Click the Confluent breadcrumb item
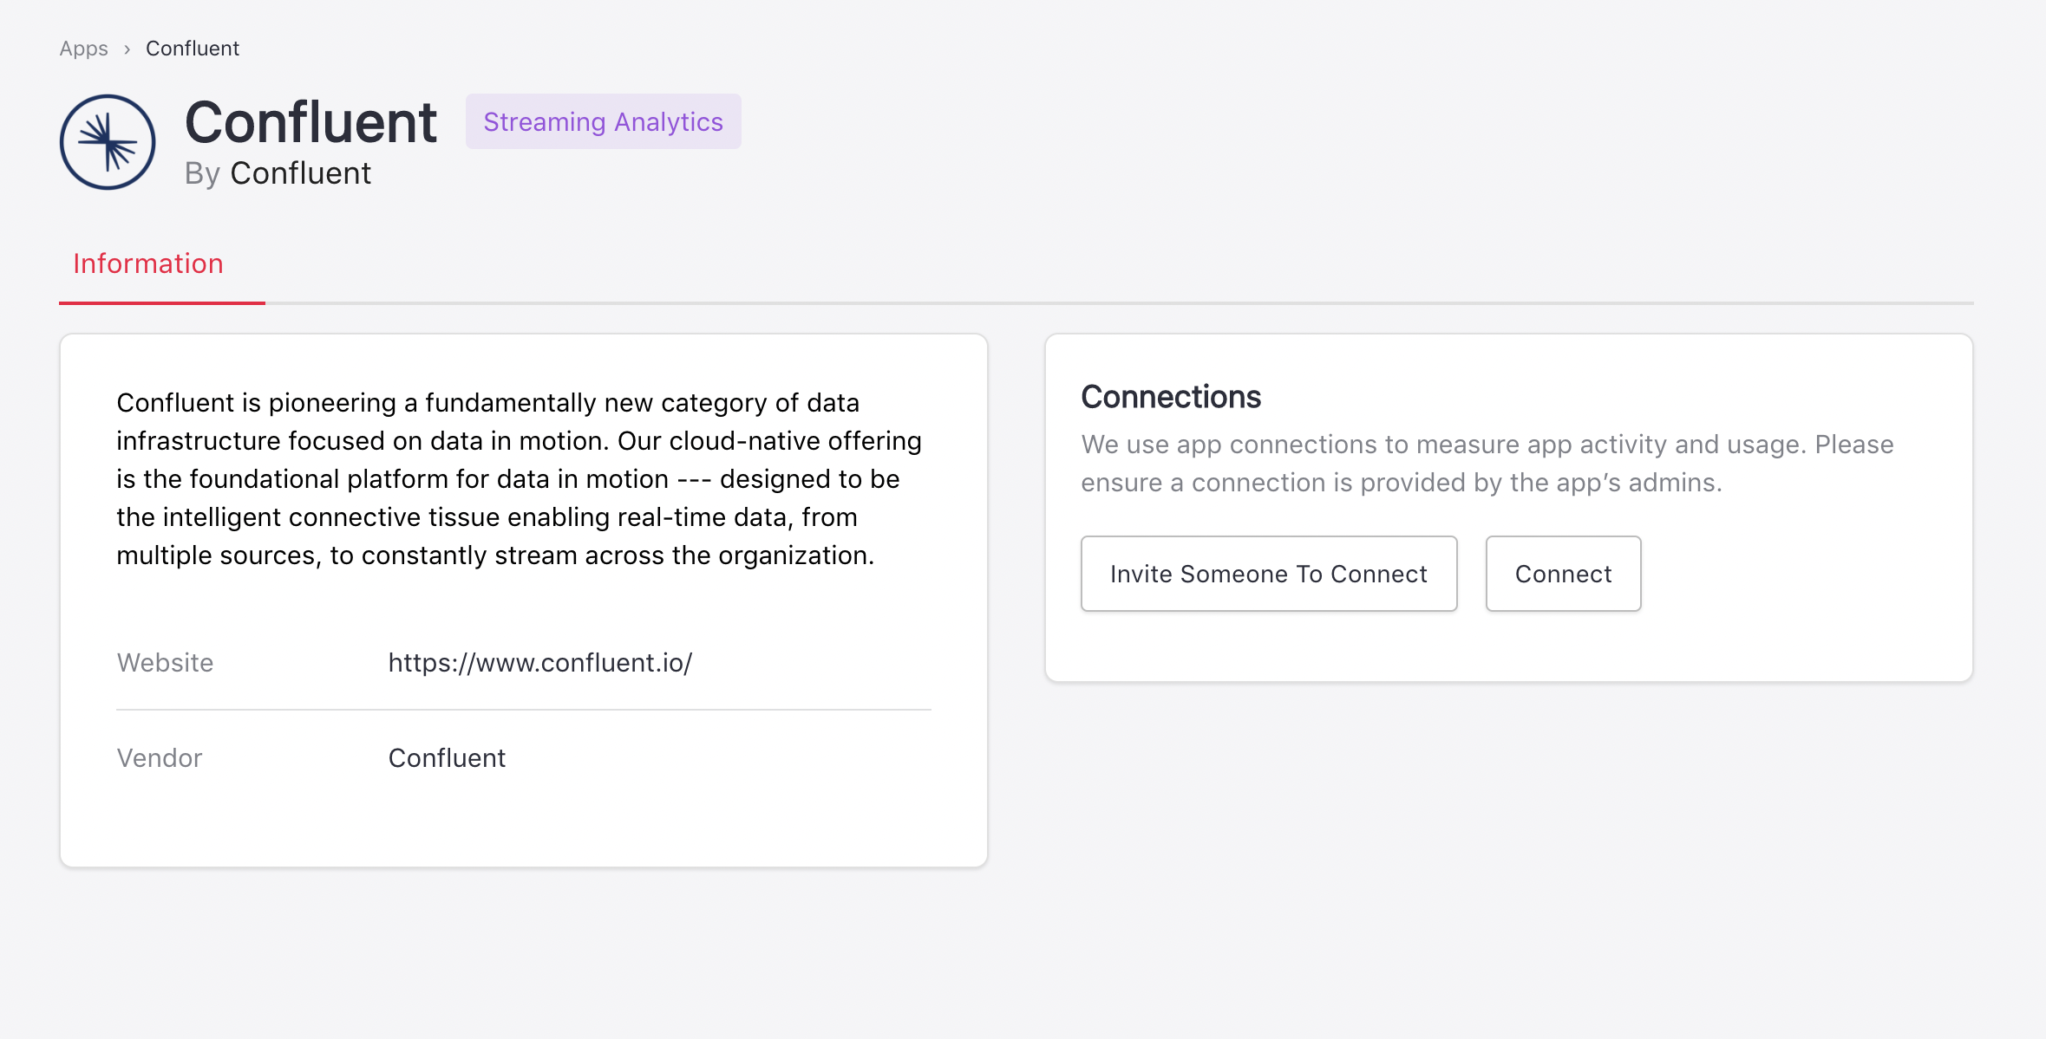This screenshot has width=2046, height=1039. click(x=192, y=49)
